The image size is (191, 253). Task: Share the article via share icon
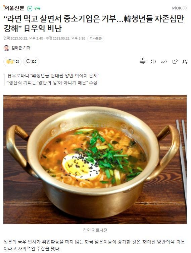(x=175, y=61)
